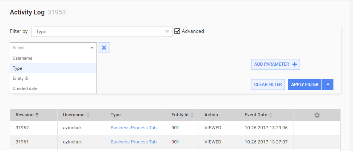
Task: Choose Type from the parameter list
Action: [53, 68]
